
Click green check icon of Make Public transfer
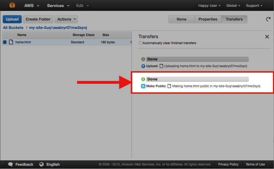click(143, 79)
